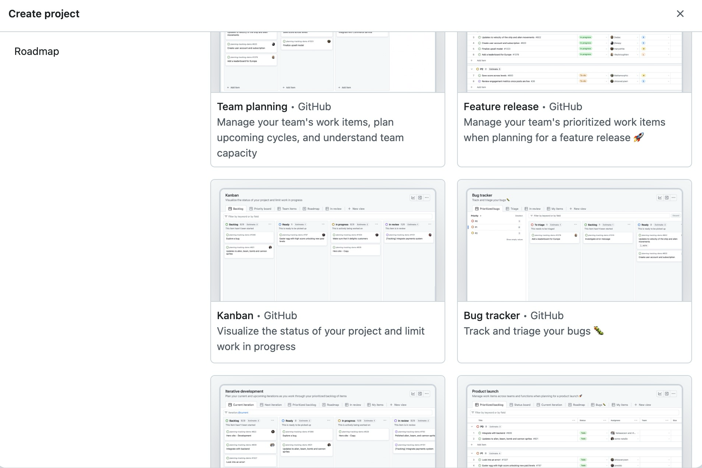
Task: Click the ellipsis menu on Iterative development preview
Action: (427, 394)
